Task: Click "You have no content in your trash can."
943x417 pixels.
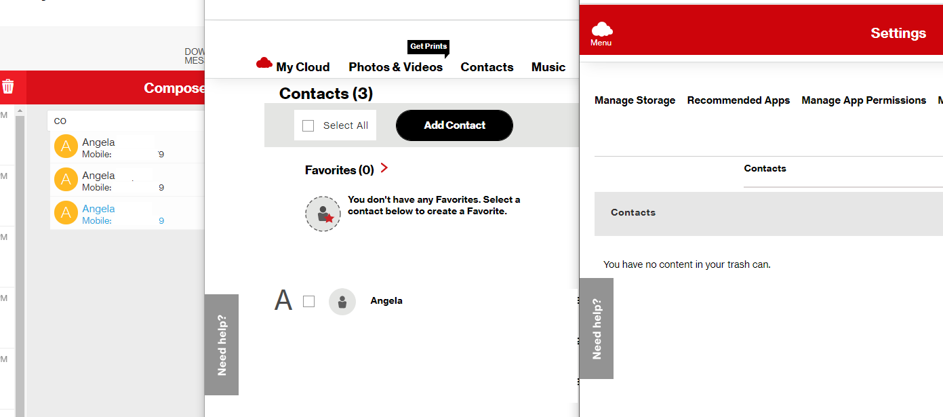Action: click(x=687, y=264)
